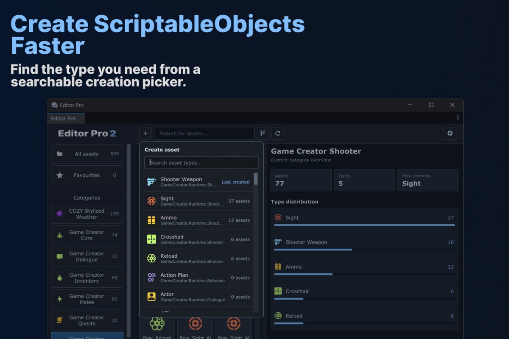Click the Ammo distribution bar
This screenshot has height=339, width=509.
coord(364,274)
